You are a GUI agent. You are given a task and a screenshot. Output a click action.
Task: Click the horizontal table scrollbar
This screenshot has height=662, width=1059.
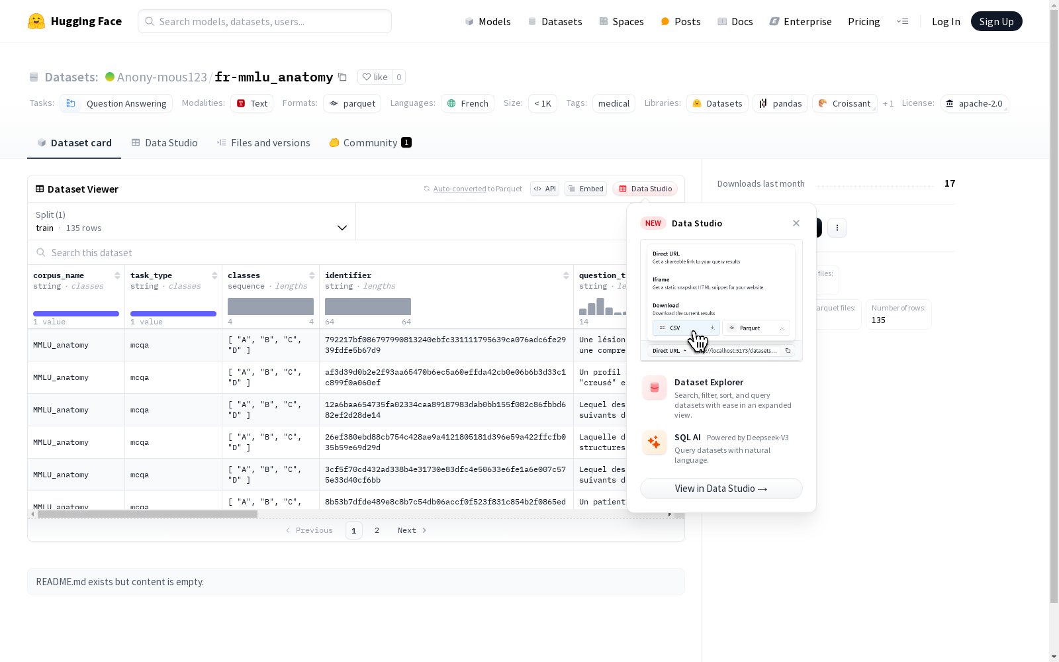148,514
